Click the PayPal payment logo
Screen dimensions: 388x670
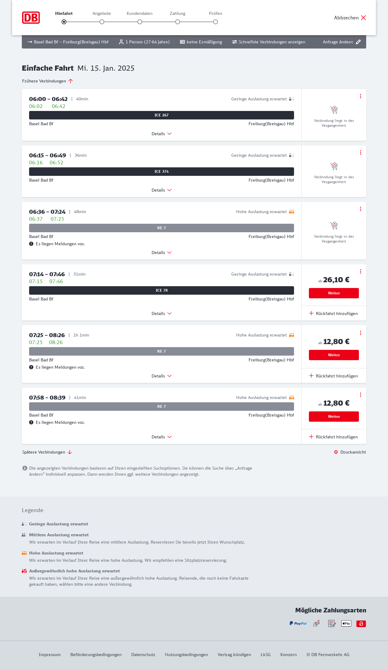[298, 624]
